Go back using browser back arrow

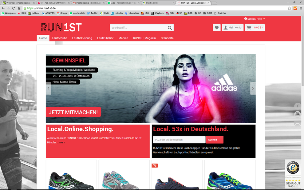click(x=3, y=8)
